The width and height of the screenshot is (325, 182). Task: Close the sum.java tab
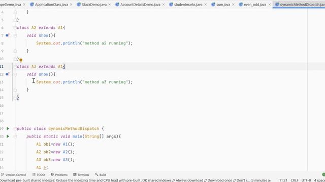(233, 5)
